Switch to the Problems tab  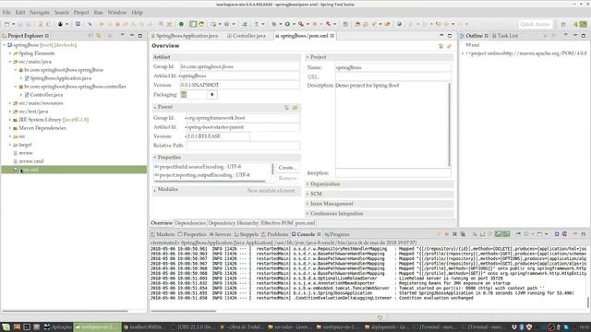pos(275,234)
